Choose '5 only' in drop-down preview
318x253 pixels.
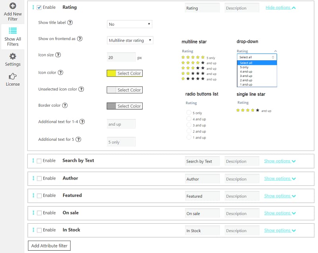coord(257,67)
